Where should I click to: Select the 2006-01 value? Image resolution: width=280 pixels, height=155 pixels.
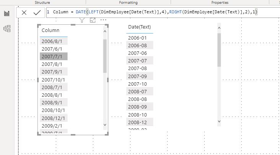140,38
